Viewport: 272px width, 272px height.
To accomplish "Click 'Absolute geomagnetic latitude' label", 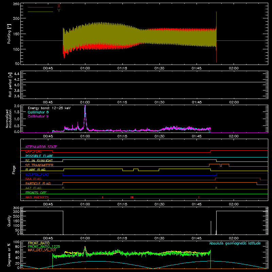I will point(235,243).
